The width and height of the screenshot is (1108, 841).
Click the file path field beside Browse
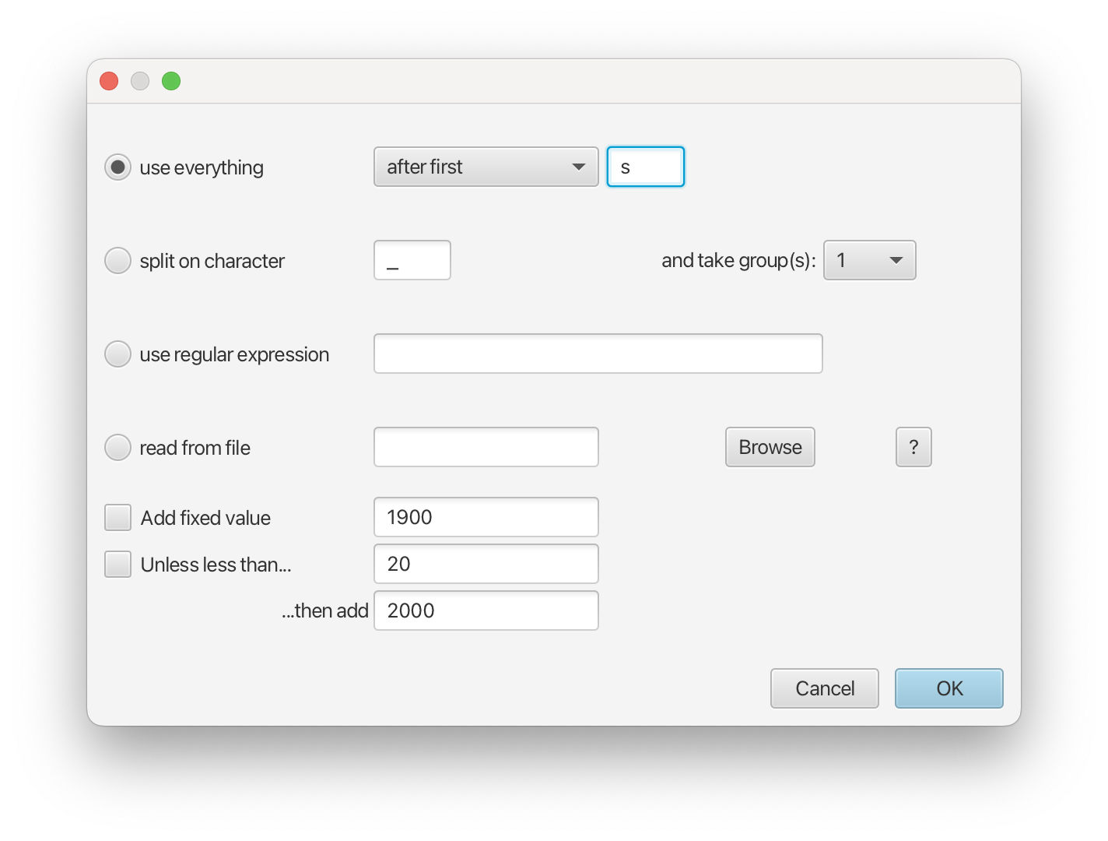(486, 447)
